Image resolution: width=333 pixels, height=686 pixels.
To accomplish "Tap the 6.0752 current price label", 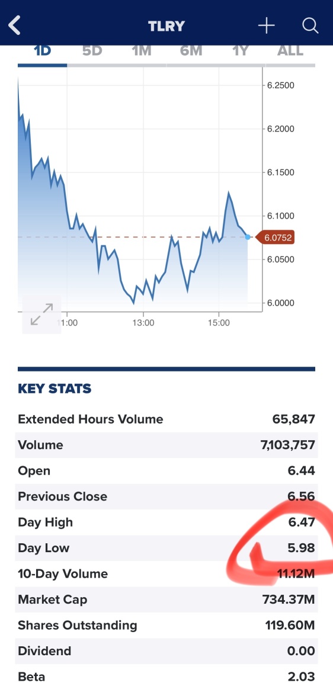I will point(275,238).
